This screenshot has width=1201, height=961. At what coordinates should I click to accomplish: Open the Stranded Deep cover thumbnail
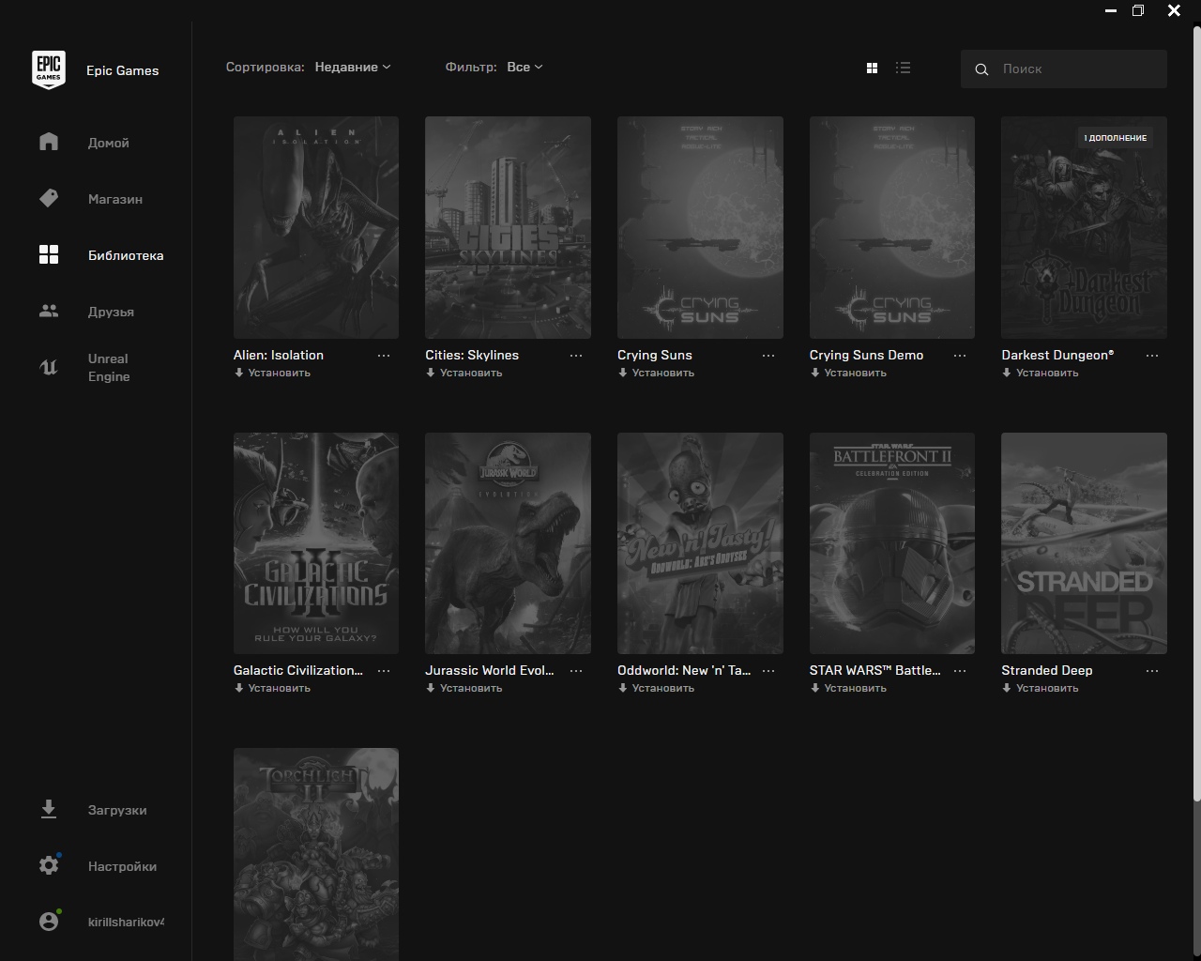point(1084,543)
